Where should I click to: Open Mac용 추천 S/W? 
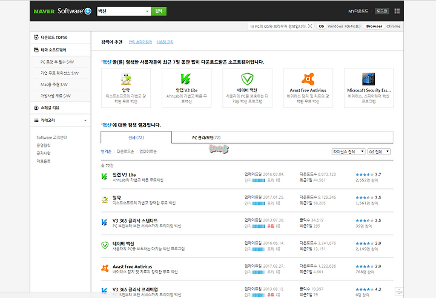coord(54,85)
